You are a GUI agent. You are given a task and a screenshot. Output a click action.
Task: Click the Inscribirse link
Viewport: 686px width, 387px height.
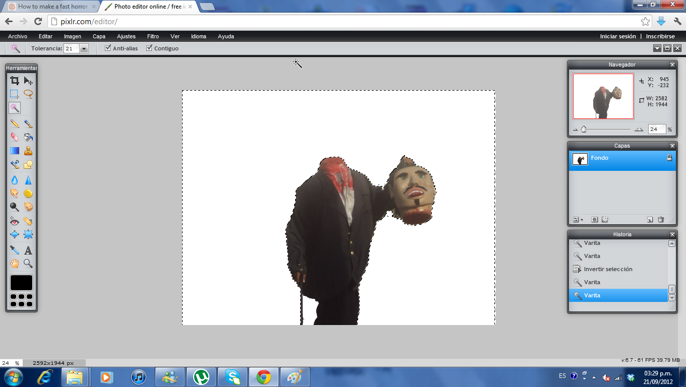coord(660,36)
